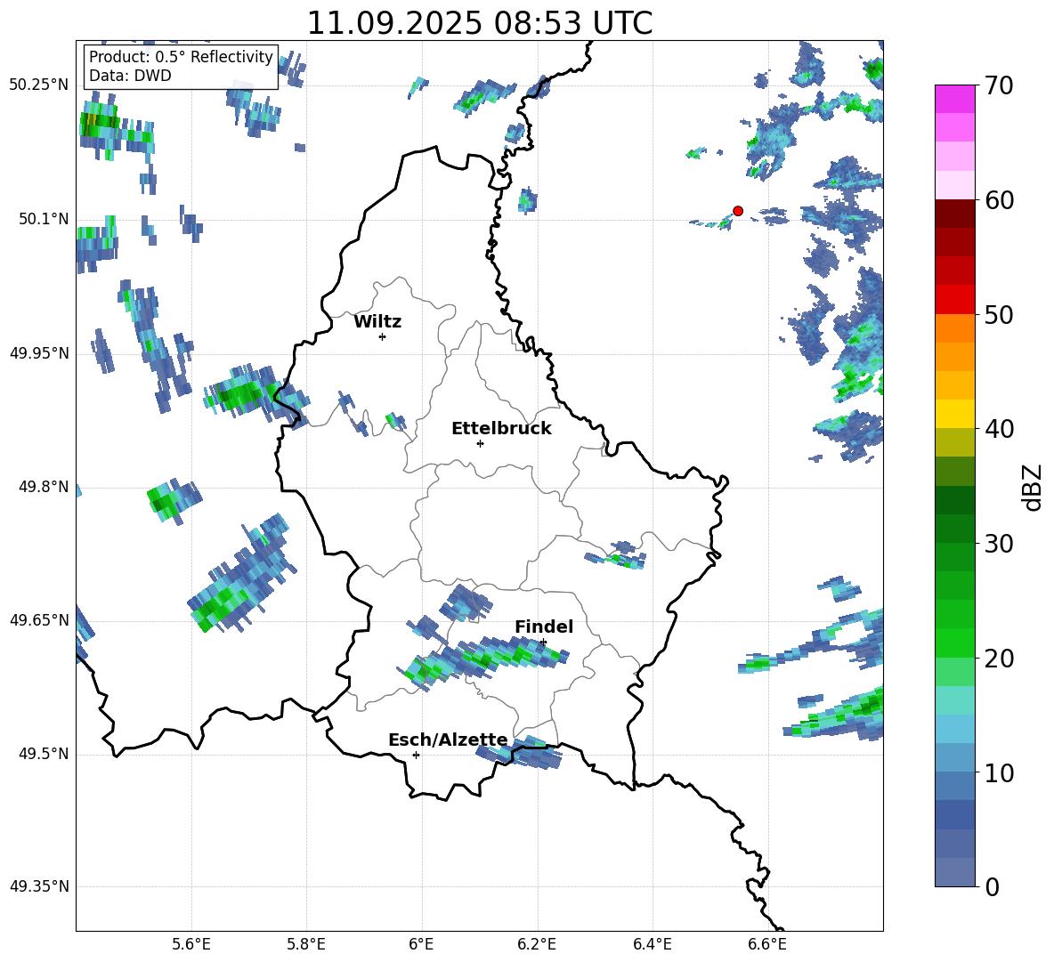
Task: Click the 50.1°N latitude label
Action: tap(44, 219)
